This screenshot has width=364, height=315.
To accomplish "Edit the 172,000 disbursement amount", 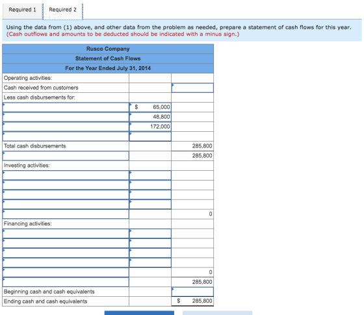I will click(x=150, y=127).
